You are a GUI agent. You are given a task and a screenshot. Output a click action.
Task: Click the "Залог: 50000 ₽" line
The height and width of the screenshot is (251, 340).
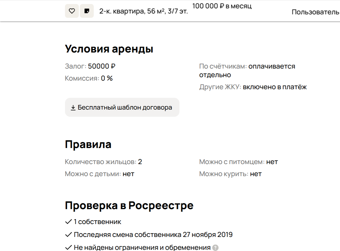click(x=90, y=66)
